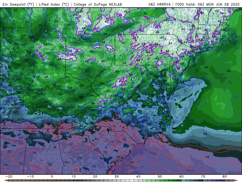The width and height of the screenshot is (242, 182).
Task: Click the 20 label on the color scale
Action: click(95, 177)
